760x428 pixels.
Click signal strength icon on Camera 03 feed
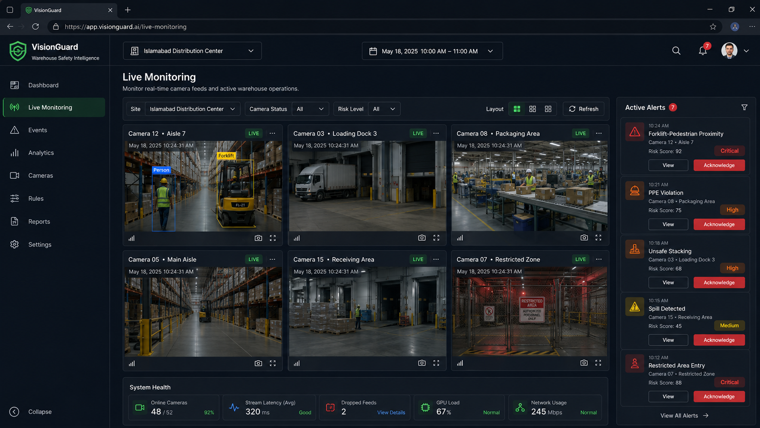click(x=297, y=238)
